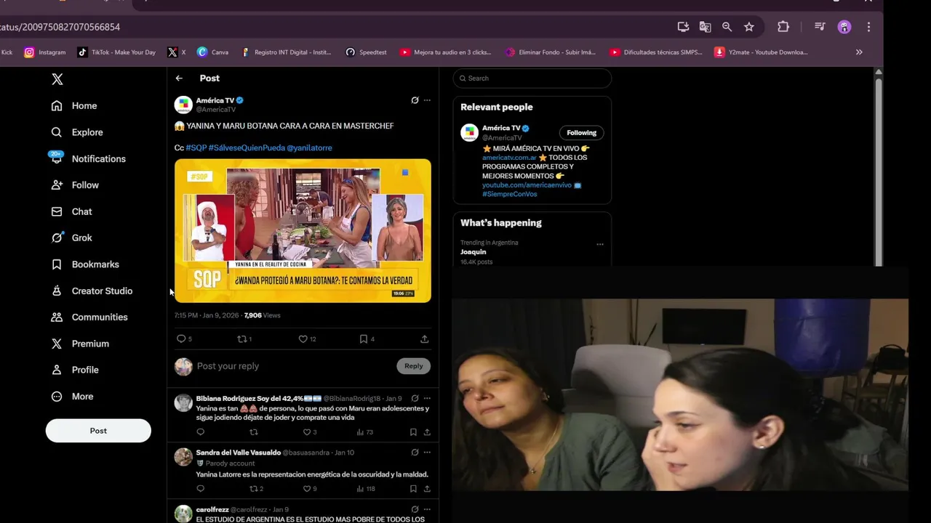Open the three-dot menu on América TV's post

[427, 100]
